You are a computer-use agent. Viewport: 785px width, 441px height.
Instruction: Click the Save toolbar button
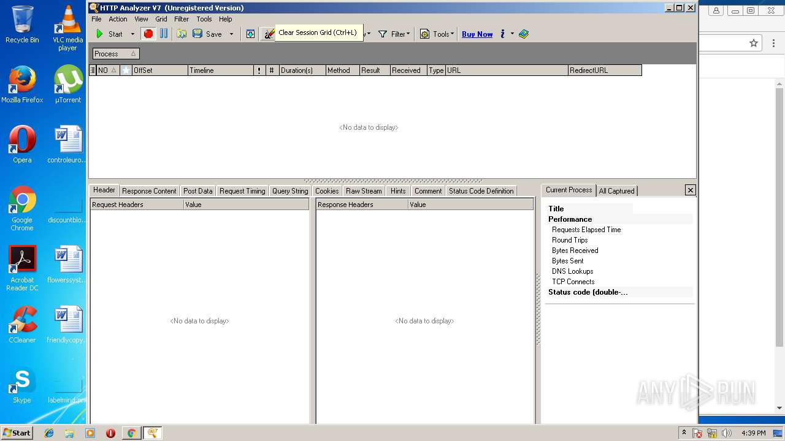click(x=207, y=34)
